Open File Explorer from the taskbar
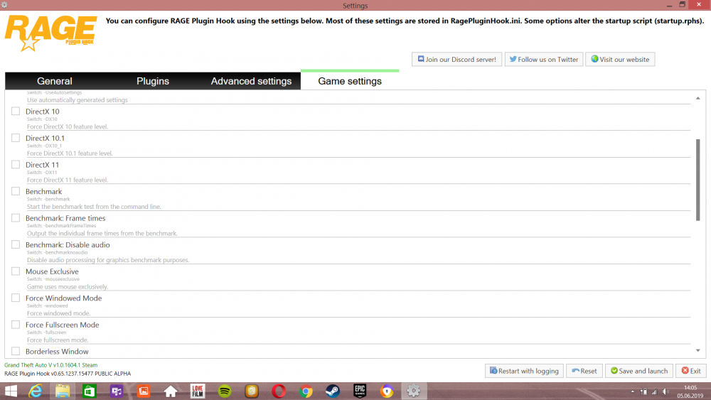711x400 pixels. click(x=63, y=391)
